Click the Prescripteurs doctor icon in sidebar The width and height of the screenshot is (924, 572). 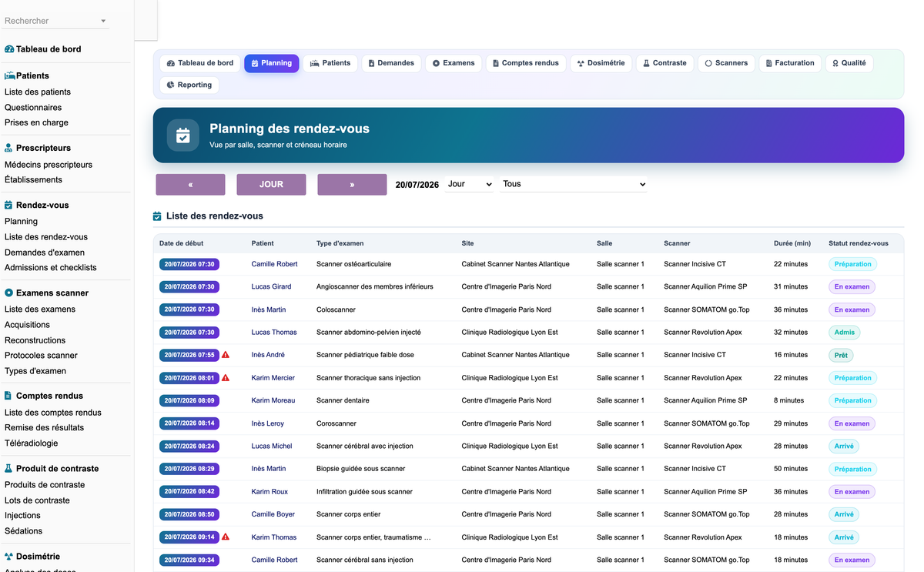click(x=9, y=148)
